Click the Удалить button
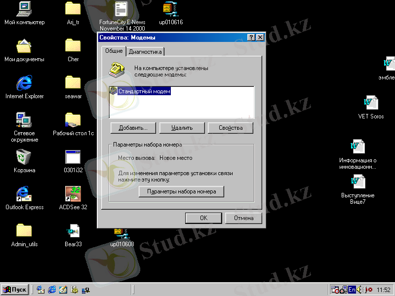Image resolution: width=395 pixels, height=296 pixels. click(x=182, y=128)
